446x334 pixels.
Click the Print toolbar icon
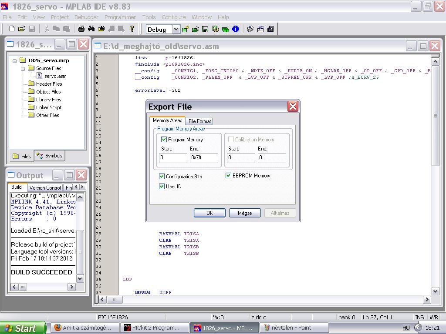81,29
